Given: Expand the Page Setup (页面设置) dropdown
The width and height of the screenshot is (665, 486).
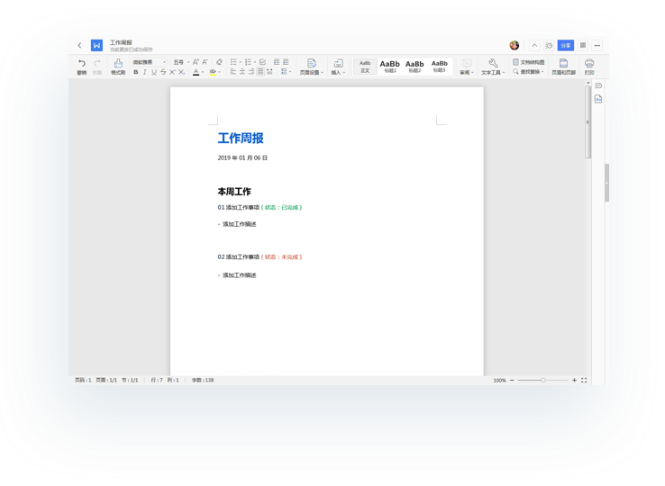Looking at the screenshot, I should (x=311, y=72).
